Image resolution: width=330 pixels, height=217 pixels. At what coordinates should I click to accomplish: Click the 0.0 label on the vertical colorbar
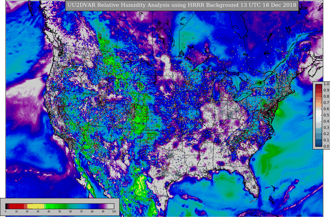pyautogui.click(x=326, y=146)
